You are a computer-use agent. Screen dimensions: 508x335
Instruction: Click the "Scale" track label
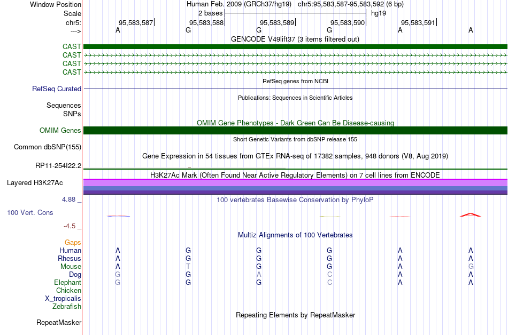pyautogui.click(x=72, y=13)
